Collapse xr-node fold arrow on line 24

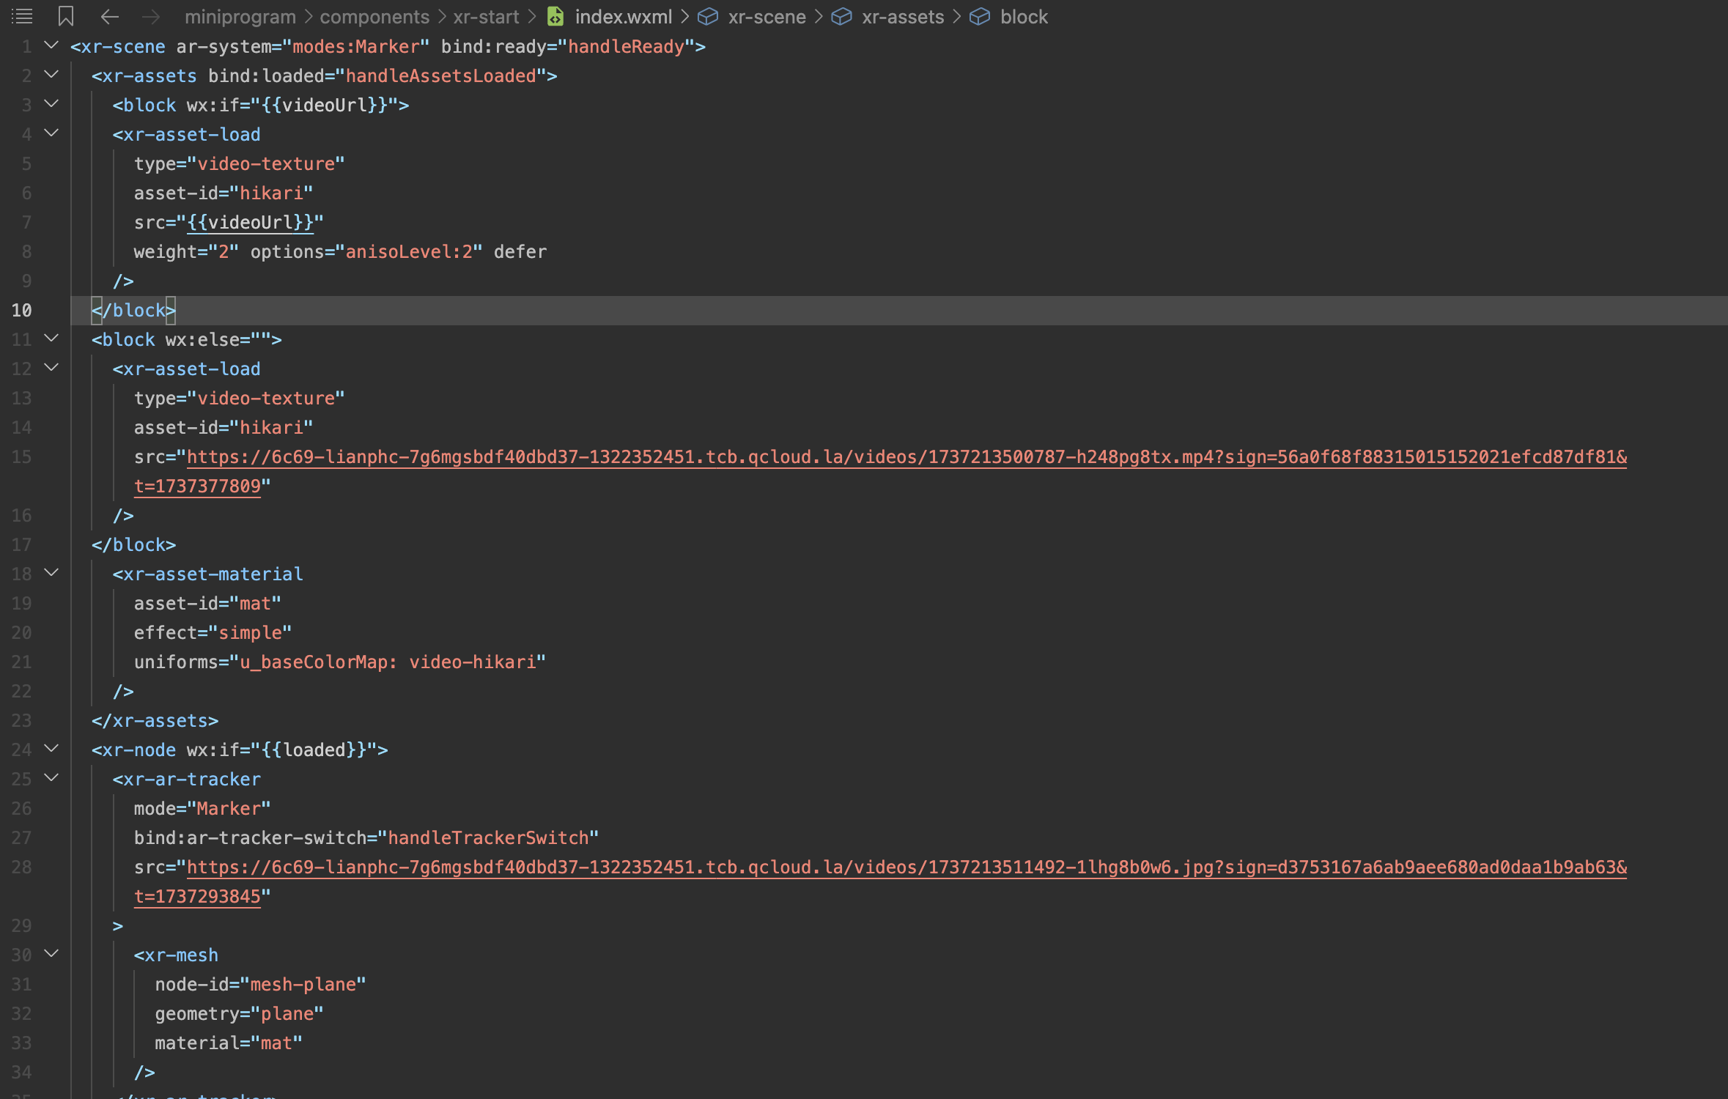point(51,749)
